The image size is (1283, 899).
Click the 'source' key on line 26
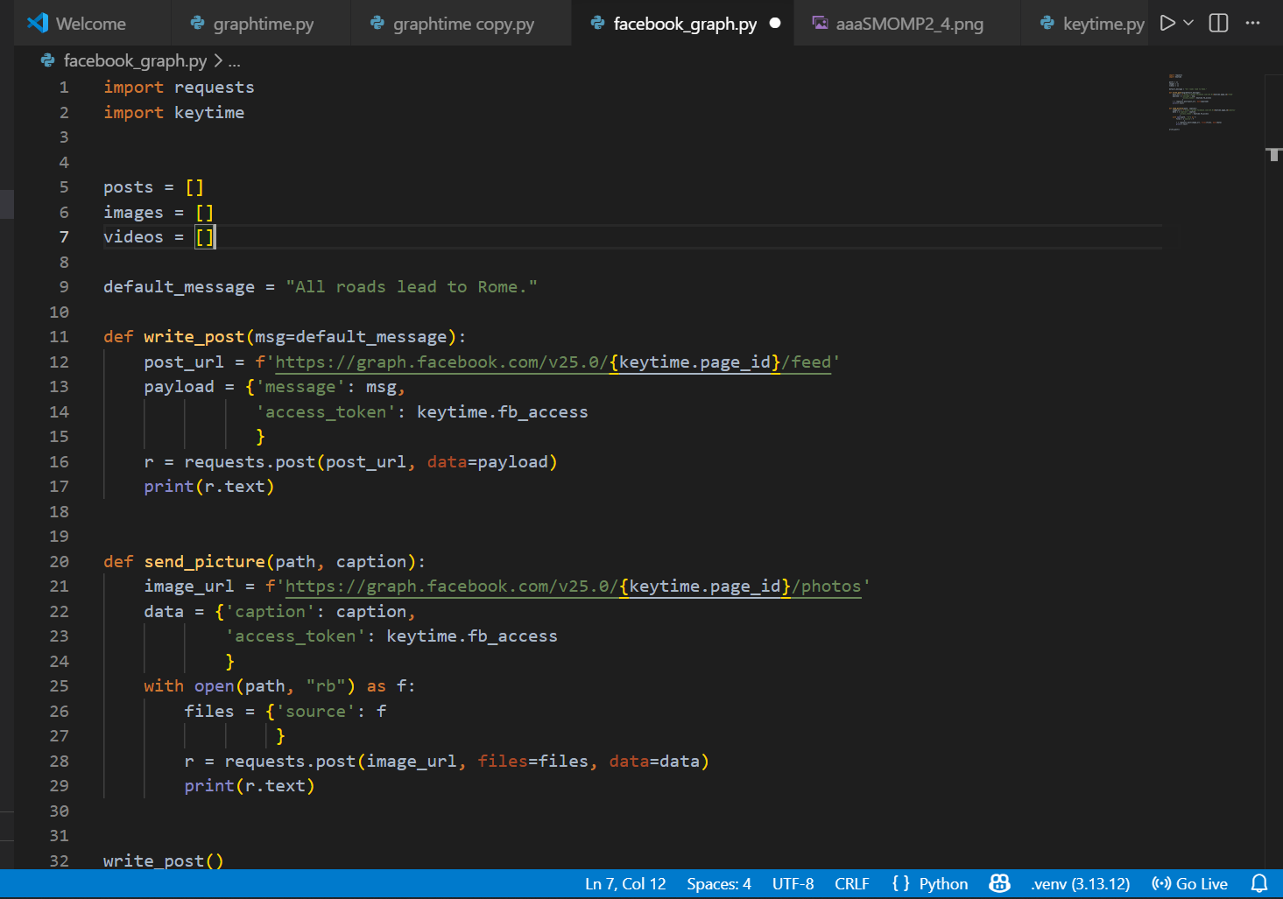point(315,712)
